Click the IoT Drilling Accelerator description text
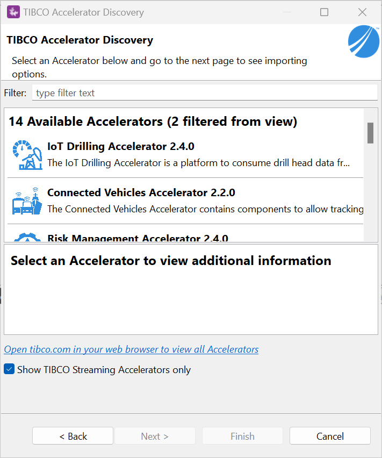The width and height of the screenshot is (382, 458). pos(198,162)
